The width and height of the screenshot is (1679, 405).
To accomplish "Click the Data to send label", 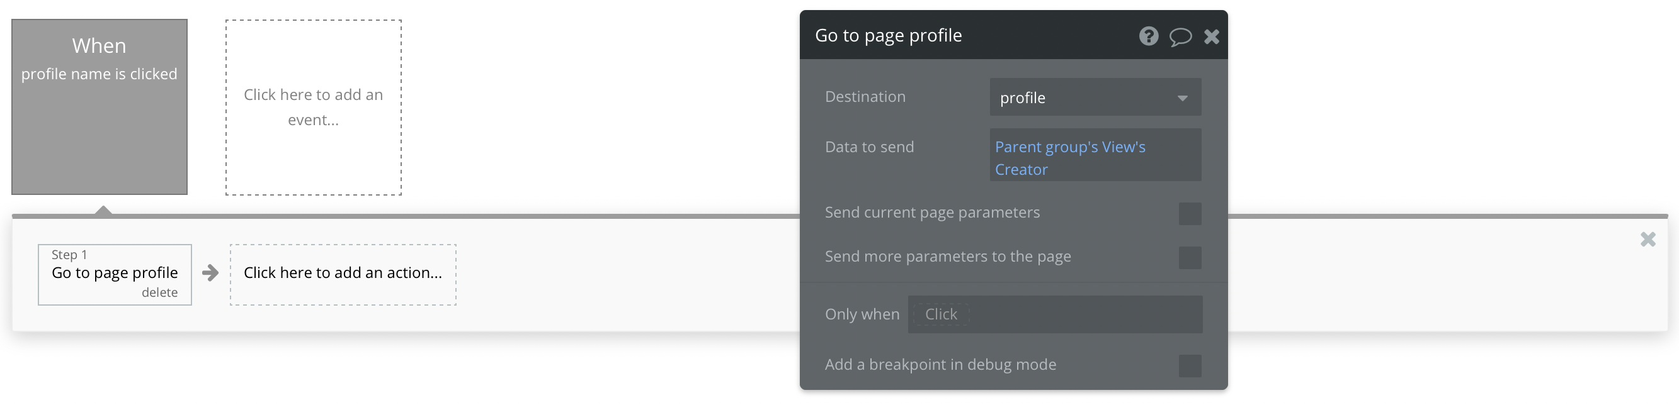I will click(x=869, y=147).
